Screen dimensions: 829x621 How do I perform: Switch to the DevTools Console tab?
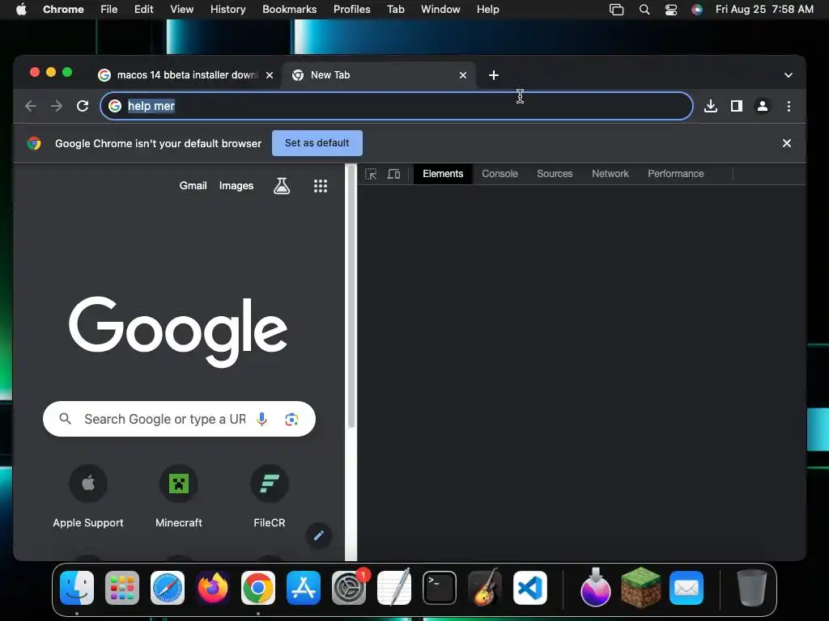tap(500, 174)
